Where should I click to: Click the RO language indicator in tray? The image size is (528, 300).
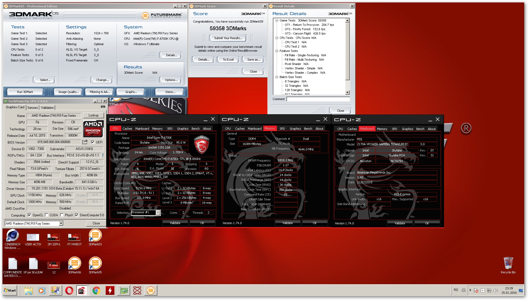pyautogui.click(x=456, y=290)
